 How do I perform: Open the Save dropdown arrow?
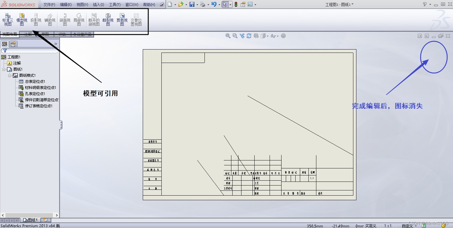(x=197, y=5)
